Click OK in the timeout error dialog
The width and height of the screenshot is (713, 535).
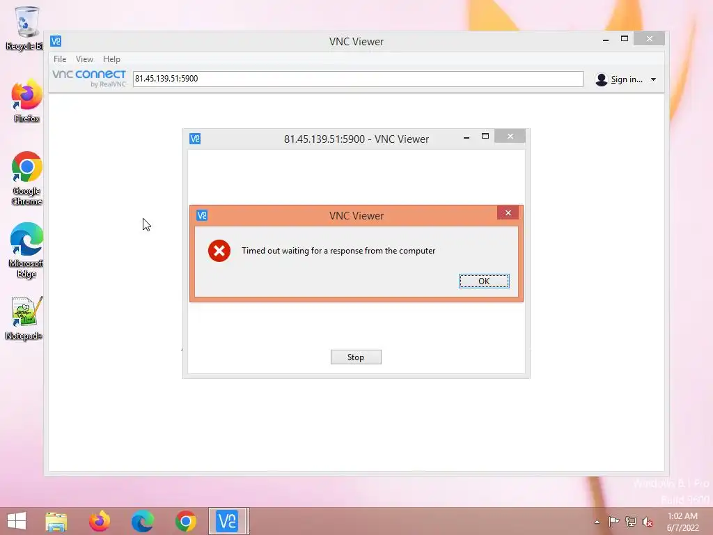(x=484, y=281)
